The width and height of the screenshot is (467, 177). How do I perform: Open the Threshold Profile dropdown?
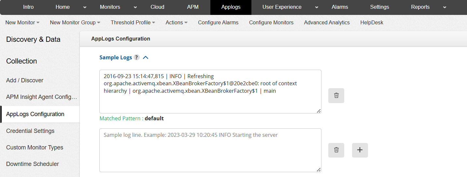click(x=133, y=22)
